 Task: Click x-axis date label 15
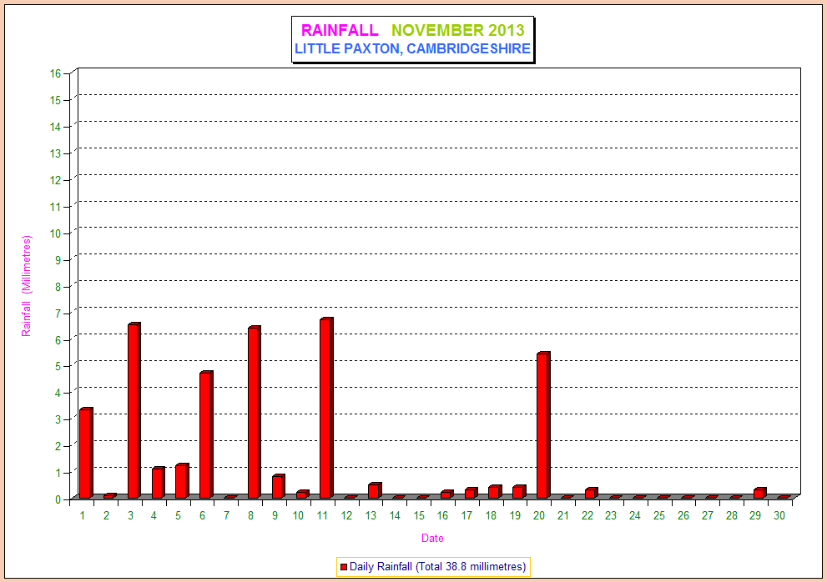(419, 515)
